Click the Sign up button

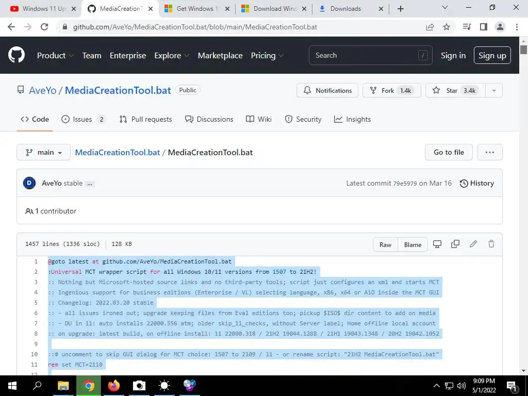point(492,55)
